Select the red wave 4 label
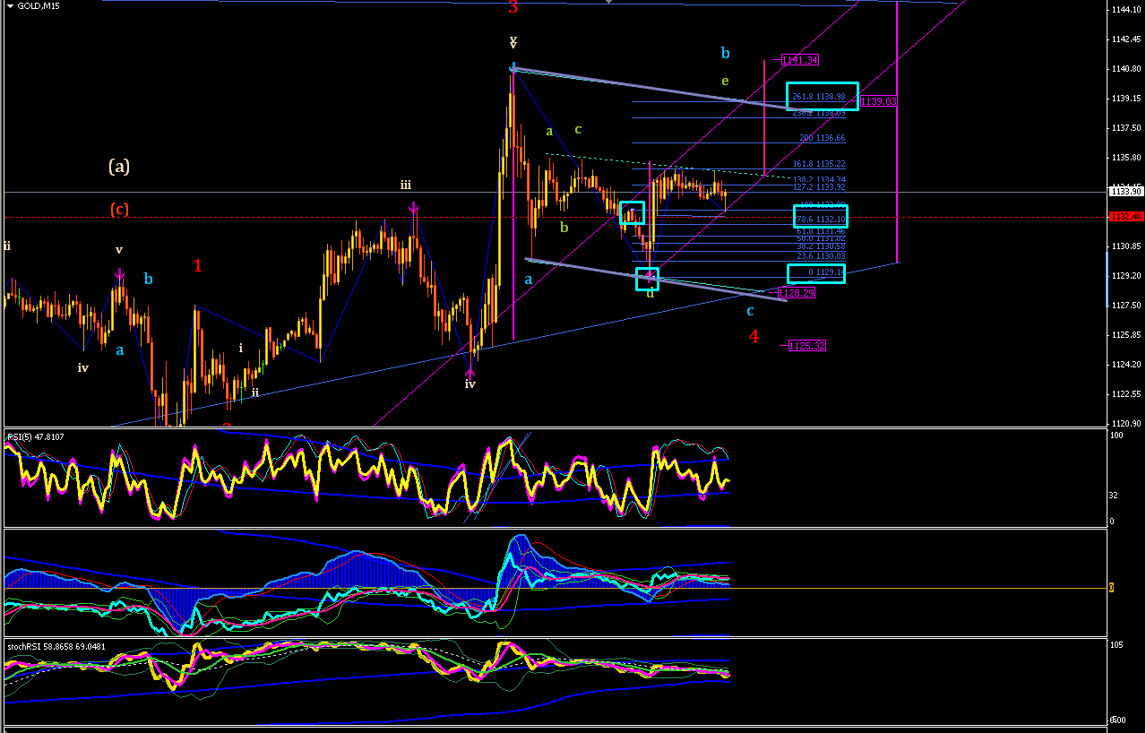The width and height of the screenshot is (1146, 733). click(x=754, y=336)
